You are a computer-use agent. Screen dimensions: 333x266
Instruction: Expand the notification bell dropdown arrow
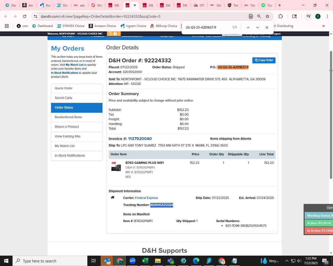click(119, 34)
